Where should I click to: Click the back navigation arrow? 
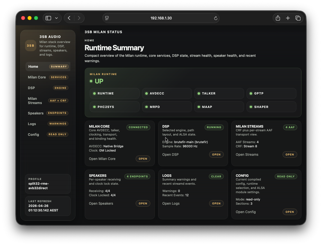coord(69,18)
